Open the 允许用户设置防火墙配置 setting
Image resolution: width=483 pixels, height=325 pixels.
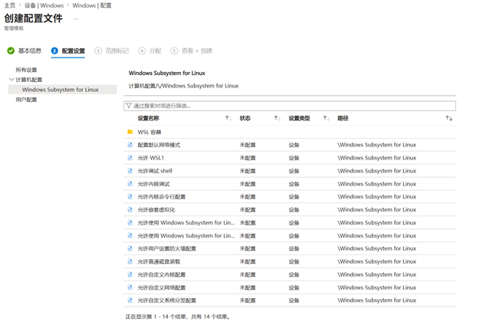[x=167, y=248]
